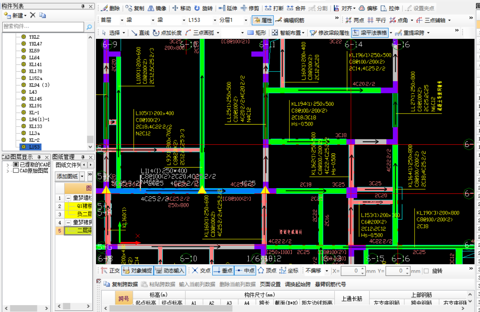Click the 拉伸 stretch tool
Viewport: 480px width, 312px height.
(x=390, y=8)
